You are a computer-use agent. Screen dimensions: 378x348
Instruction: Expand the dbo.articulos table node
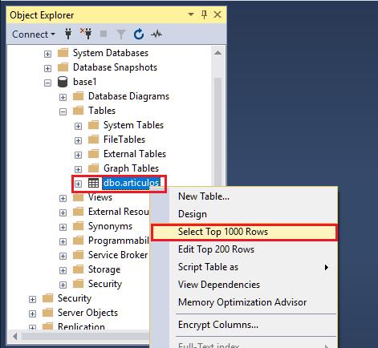(x=78, y=184)
